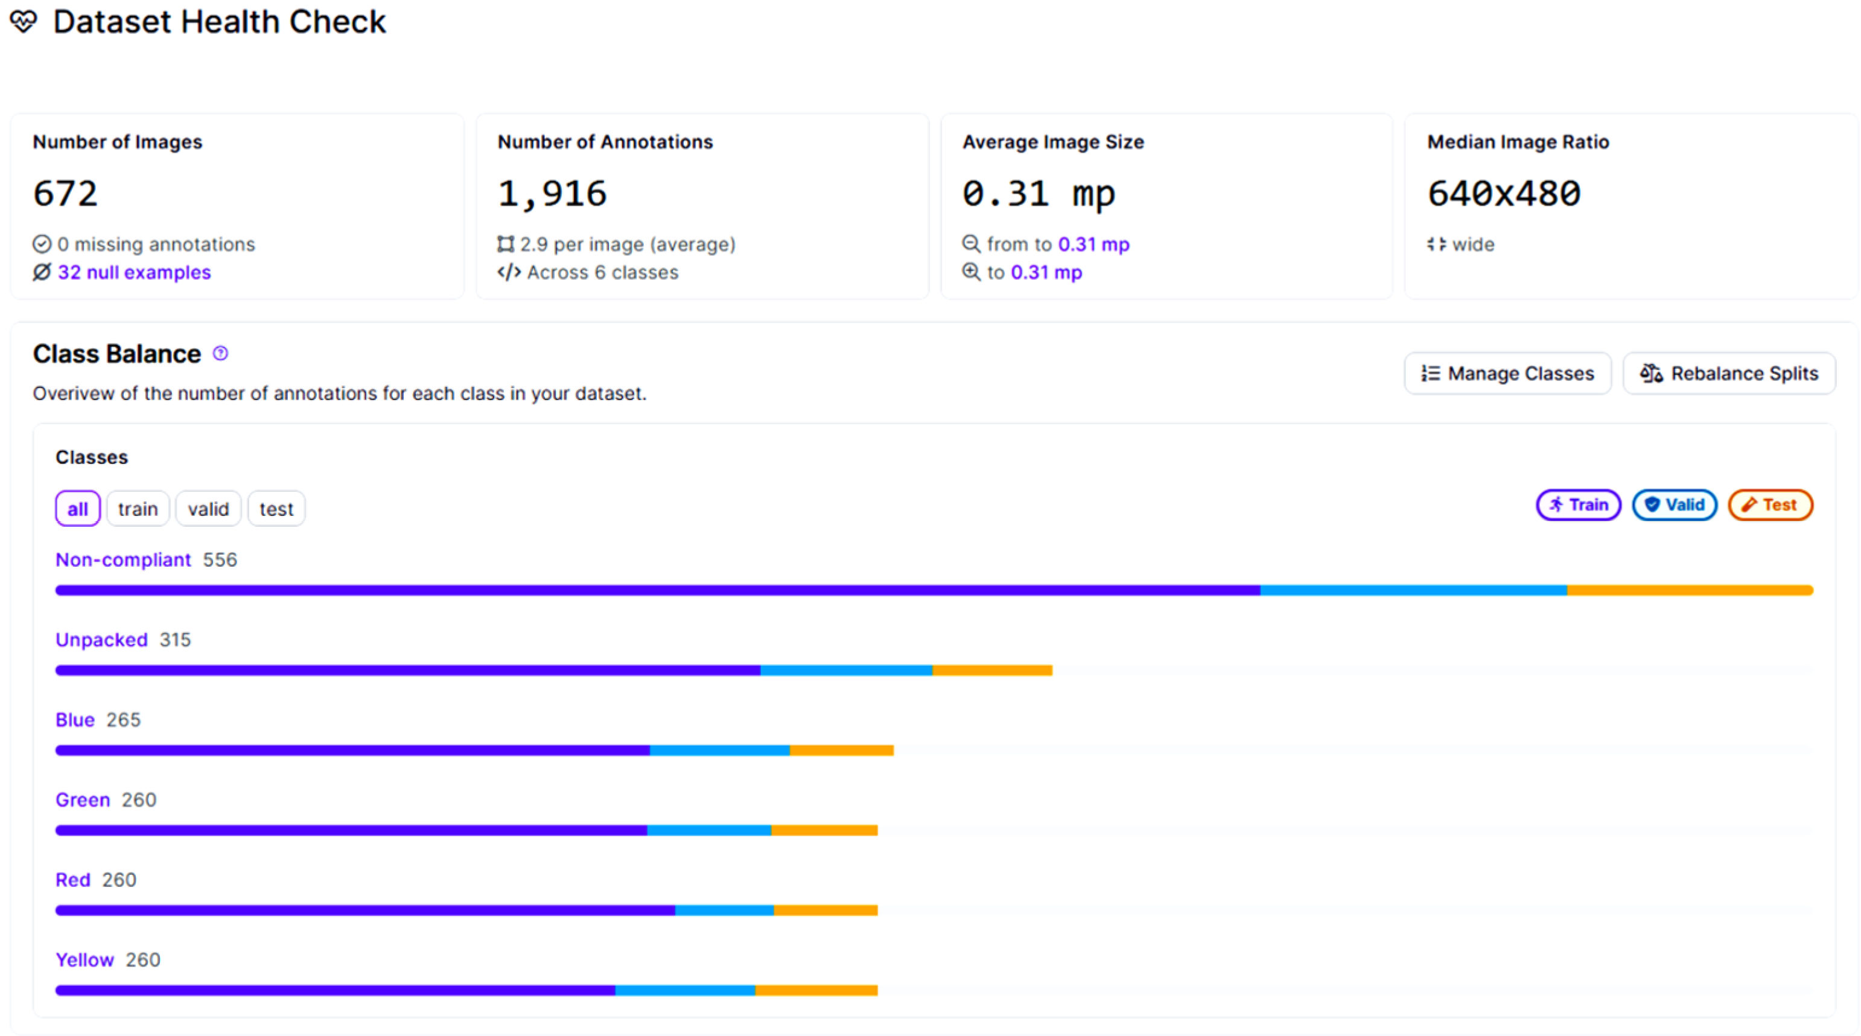Click the heart health check icon
Screen dimensions: 1861x1036
pyautogui.click(x=23, y=22)
